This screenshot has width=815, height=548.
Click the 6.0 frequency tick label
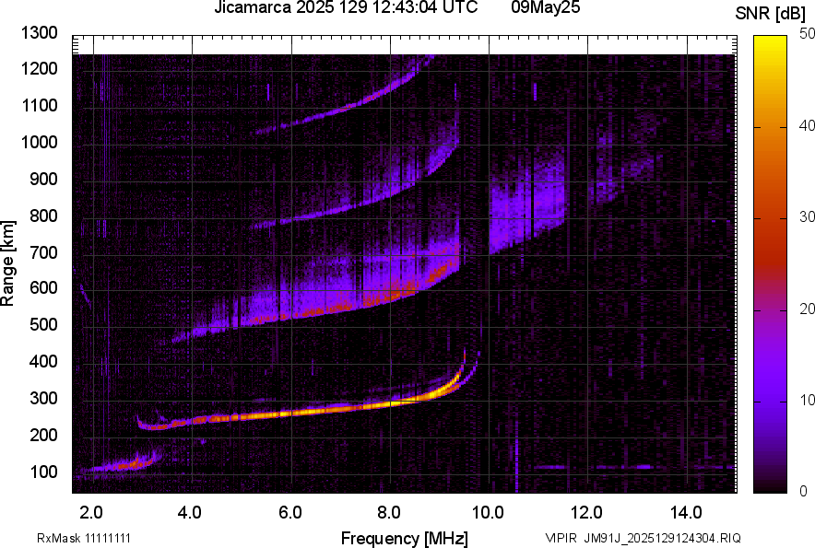(289, 513)
